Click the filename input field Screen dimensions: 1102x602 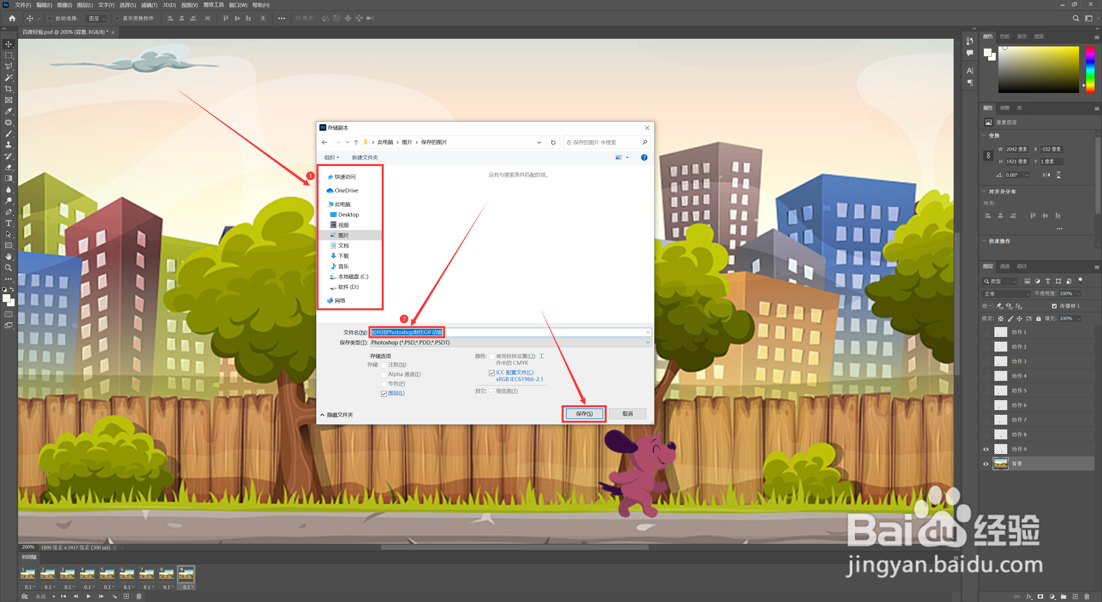509,331
